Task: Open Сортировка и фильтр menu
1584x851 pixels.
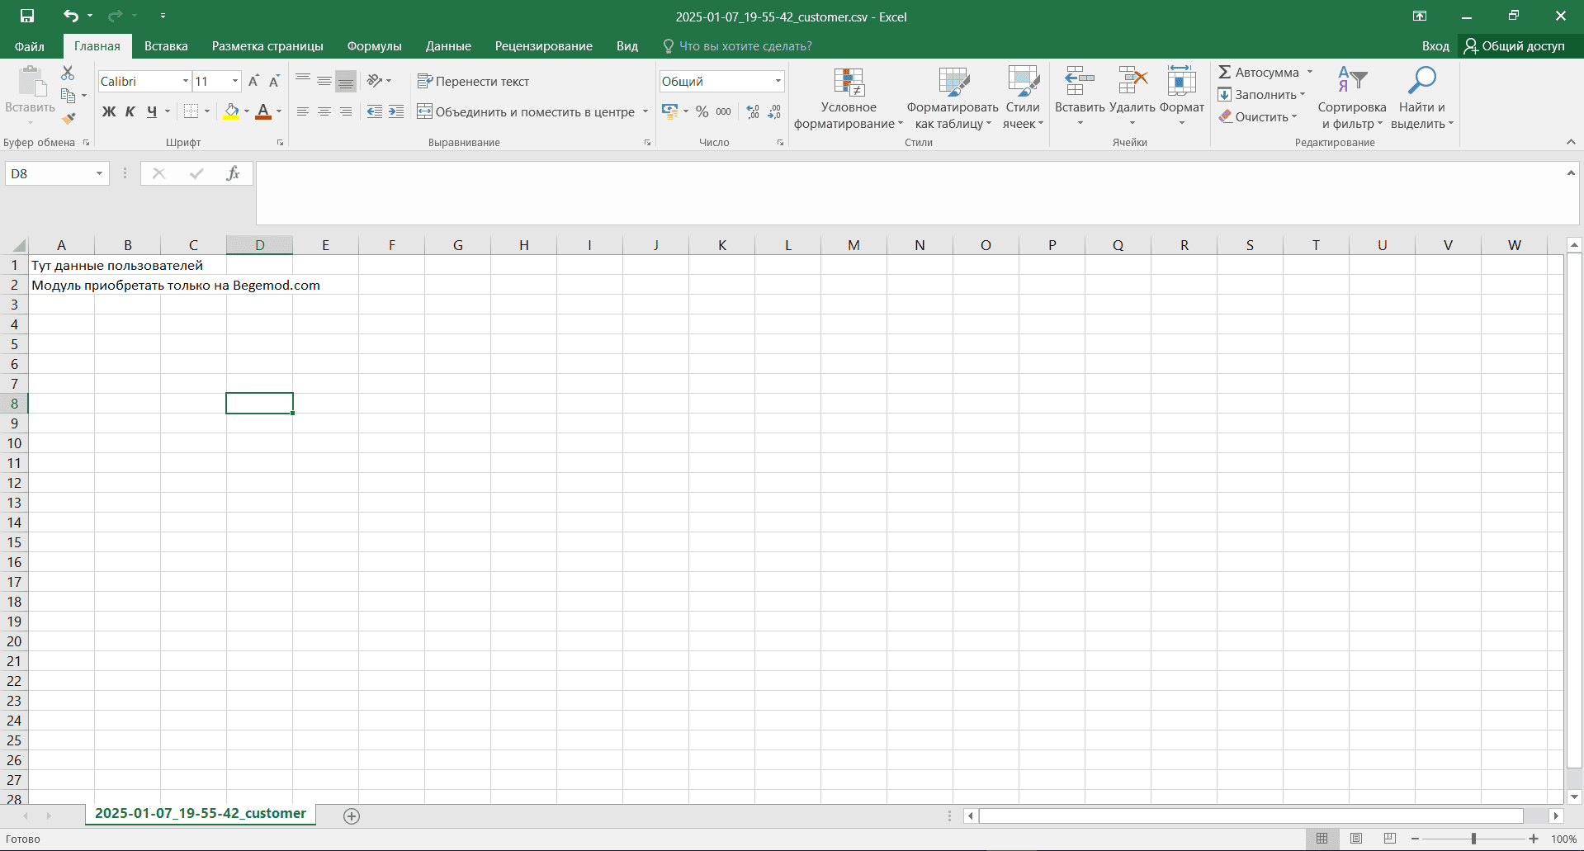Action: point(1352,98)
